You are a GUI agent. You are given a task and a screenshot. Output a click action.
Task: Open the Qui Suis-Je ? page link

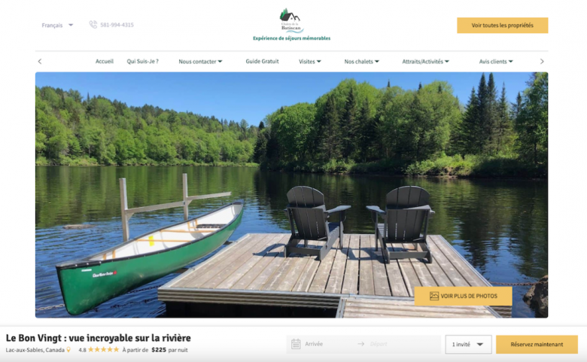[143, 62]
